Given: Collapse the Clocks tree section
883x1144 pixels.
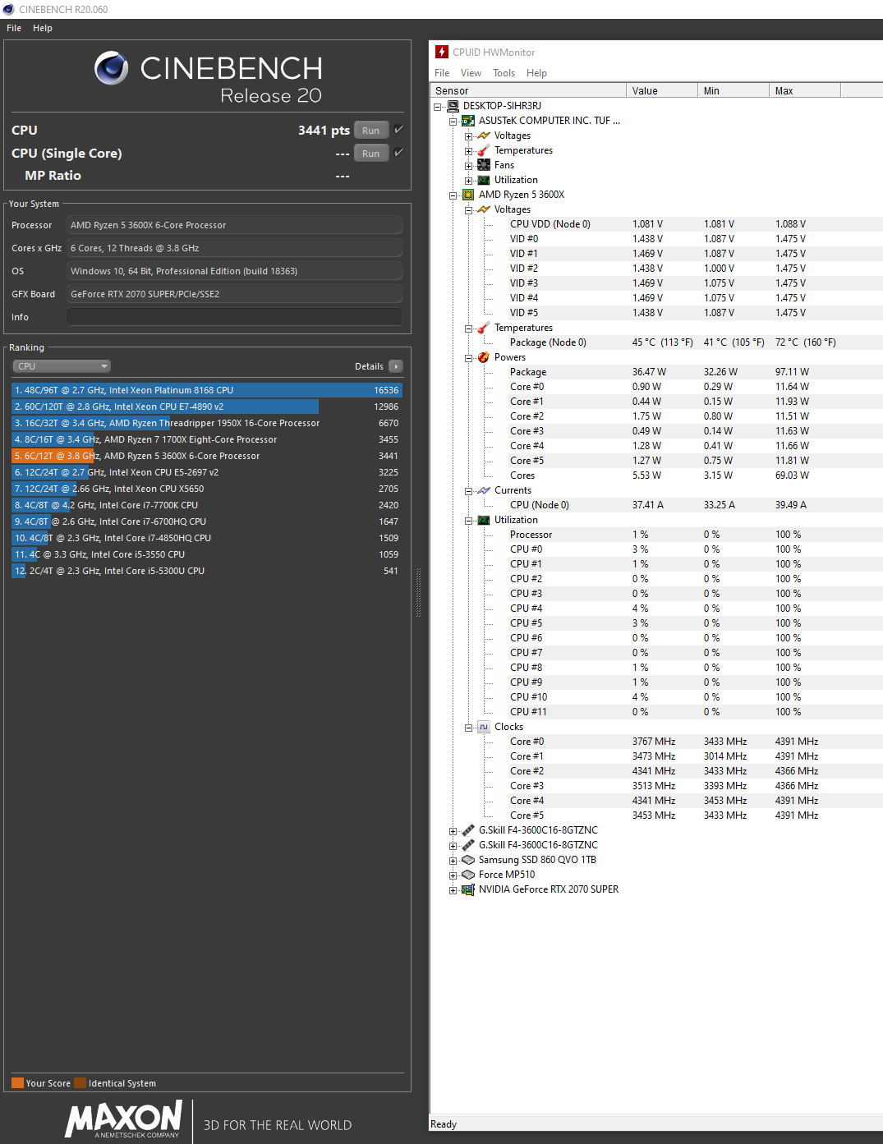Looking at the screenshot, I should tap(468, 728).
